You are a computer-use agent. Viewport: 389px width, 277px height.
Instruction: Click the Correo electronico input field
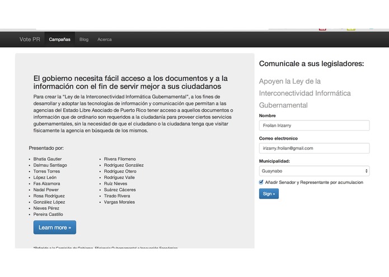pos(314,148)
